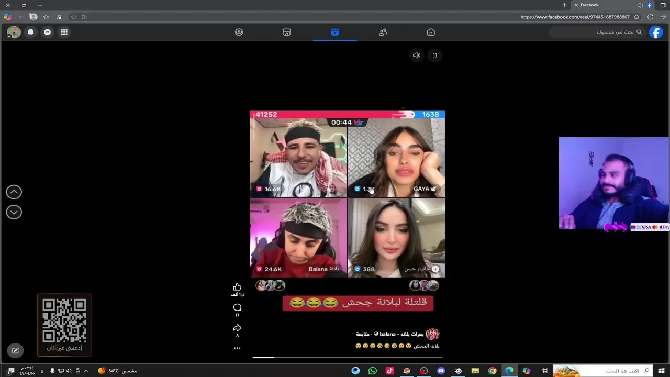Seek on the reel progress bar

coord(348,358)
